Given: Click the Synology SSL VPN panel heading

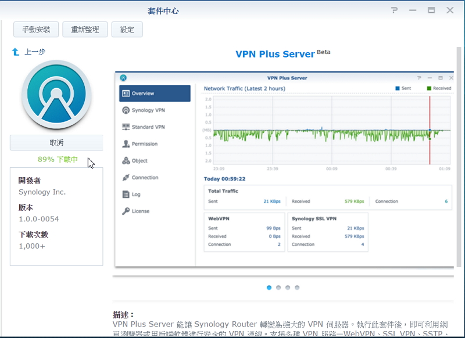Looking at the screenshot, I should pyautogui.click(x=314, y=219).
